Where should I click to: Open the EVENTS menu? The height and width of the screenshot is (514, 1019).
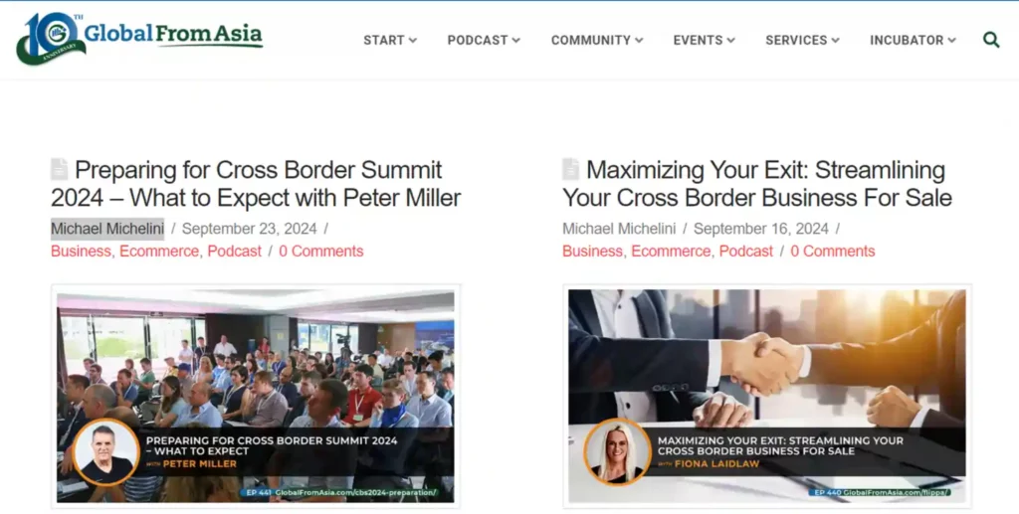point(704,40)
